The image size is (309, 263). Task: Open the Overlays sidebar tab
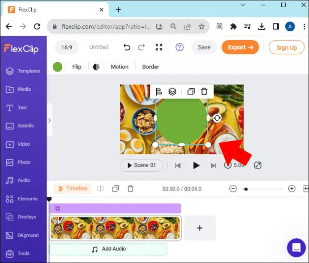click(21, 217)
